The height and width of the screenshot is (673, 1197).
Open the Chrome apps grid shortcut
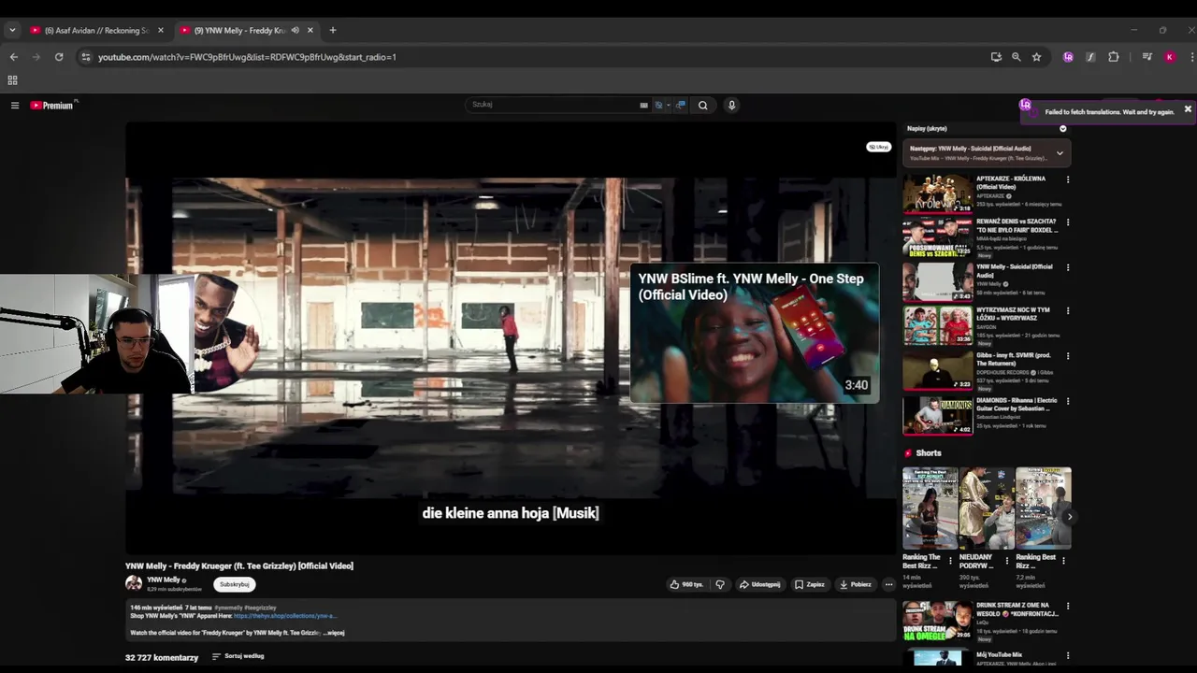pyautogui.click(x=12, y=80)
